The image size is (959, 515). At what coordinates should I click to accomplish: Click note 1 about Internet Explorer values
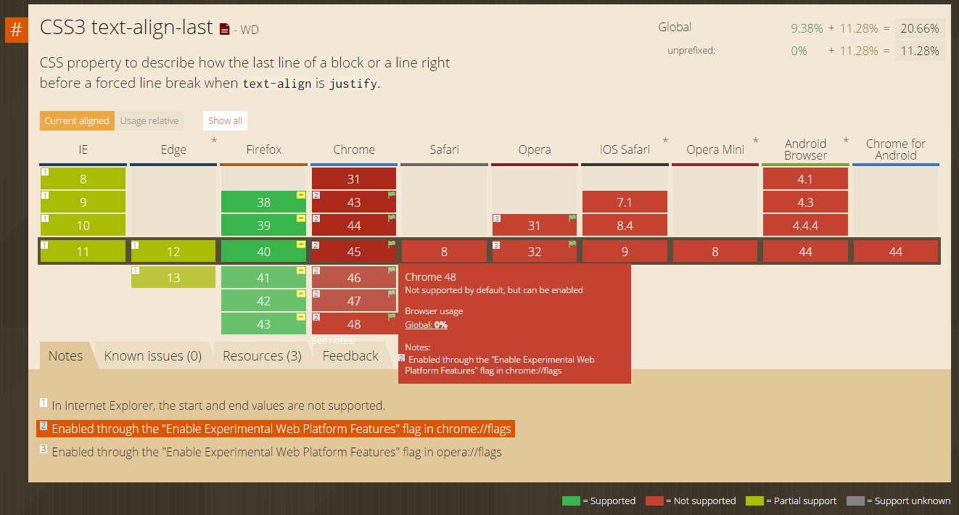(213, 405)
